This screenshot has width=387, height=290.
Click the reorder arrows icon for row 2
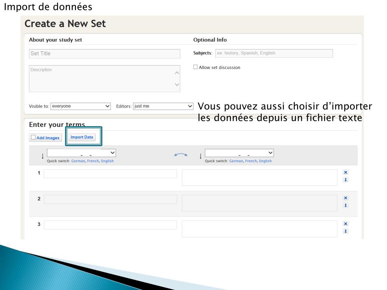345,205
